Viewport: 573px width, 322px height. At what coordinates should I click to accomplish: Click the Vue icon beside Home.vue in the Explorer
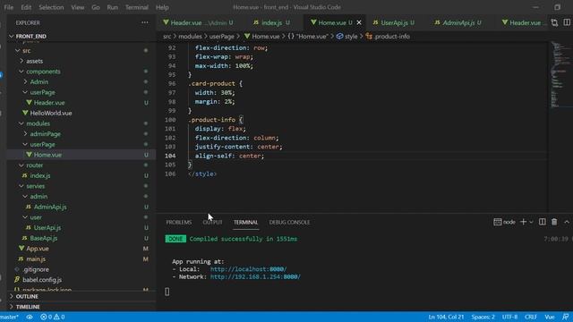point(29,155)
